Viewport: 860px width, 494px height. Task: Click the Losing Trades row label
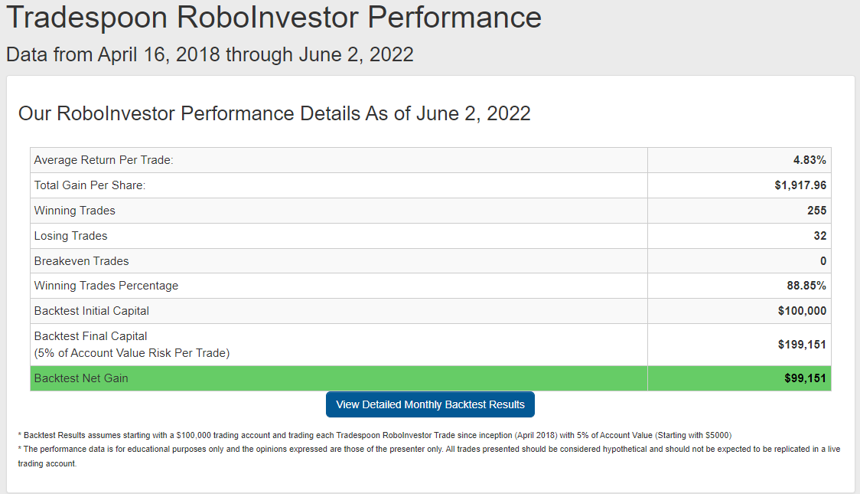70,236
